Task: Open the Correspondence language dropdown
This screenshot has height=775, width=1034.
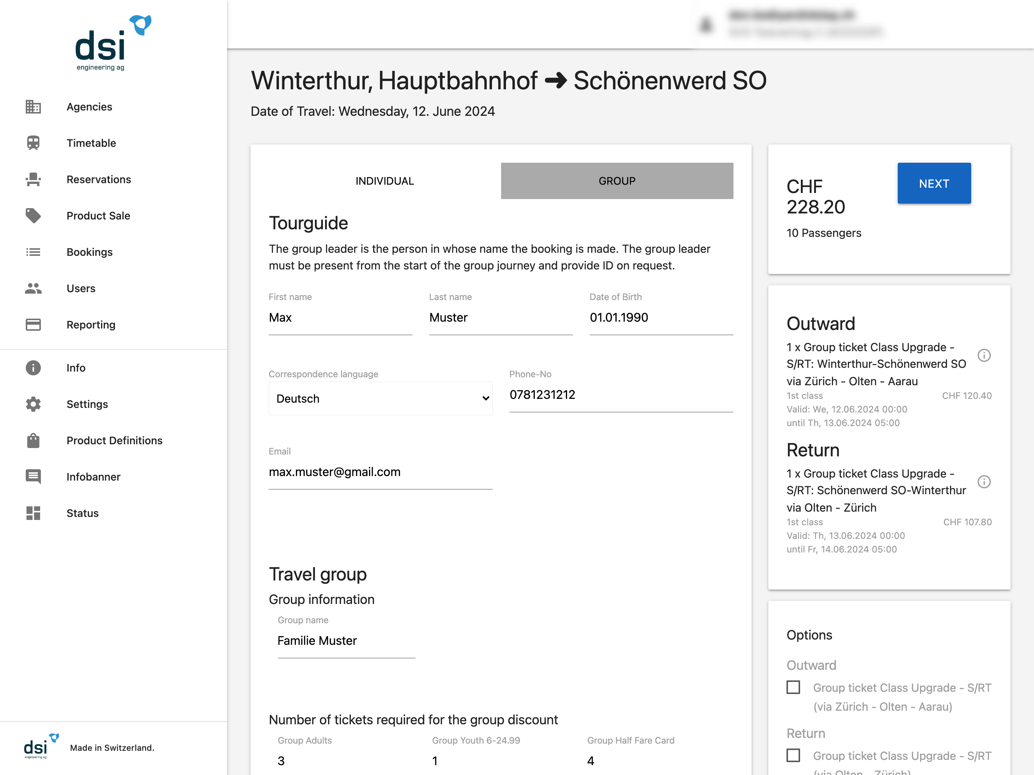Action: pos(380,399)
